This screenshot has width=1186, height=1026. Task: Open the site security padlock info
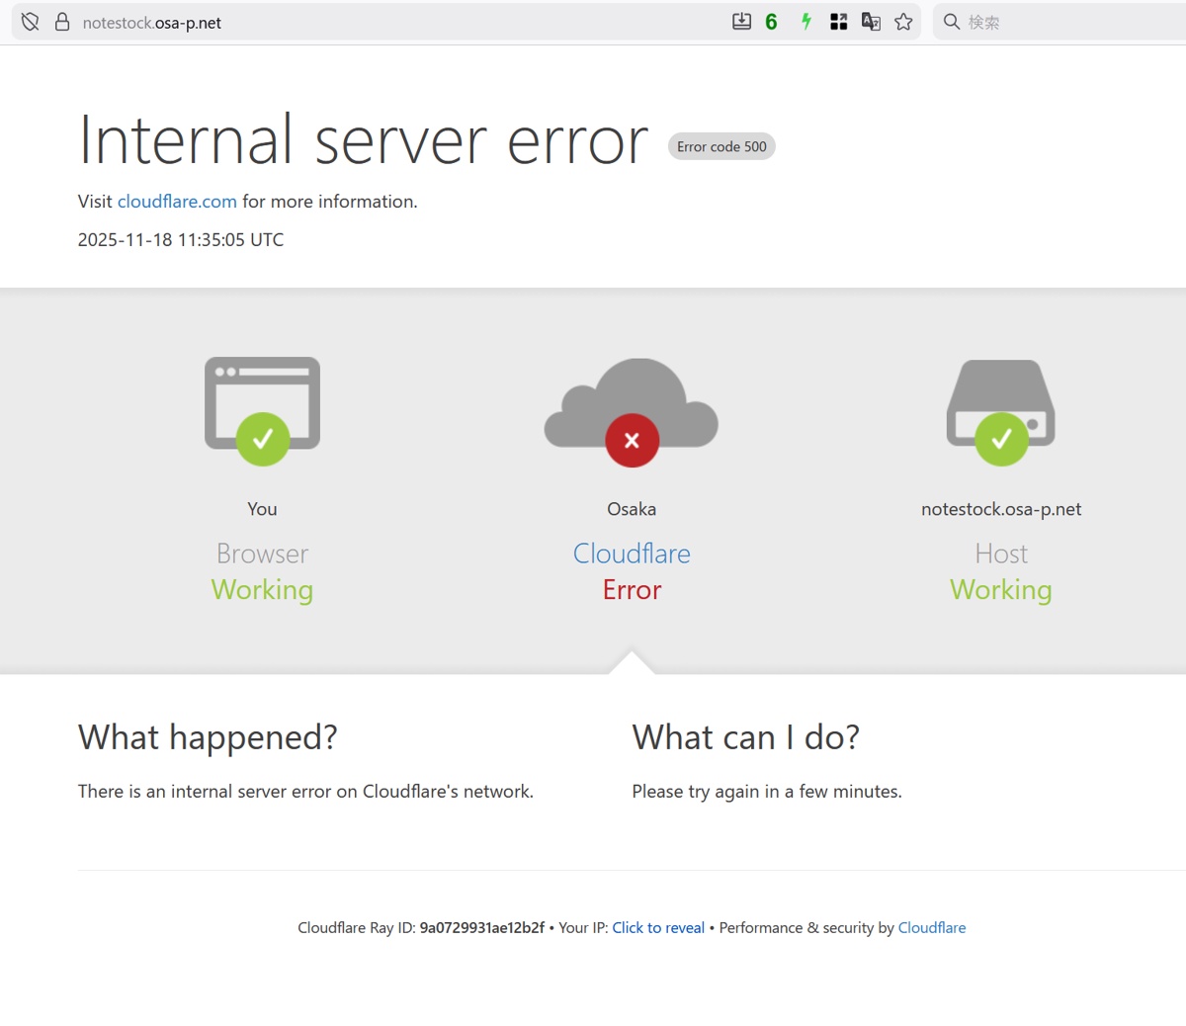(x=62, y=22)
